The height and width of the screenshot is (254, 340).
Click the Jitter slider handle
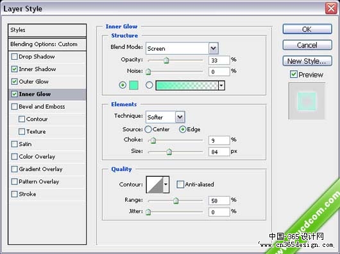click(148, 212)
